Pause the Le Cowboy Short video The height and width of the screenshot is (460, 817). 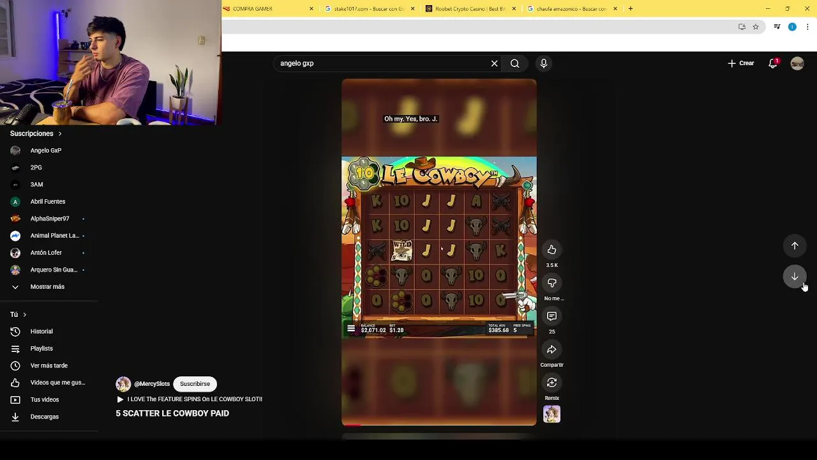point(439,252)
